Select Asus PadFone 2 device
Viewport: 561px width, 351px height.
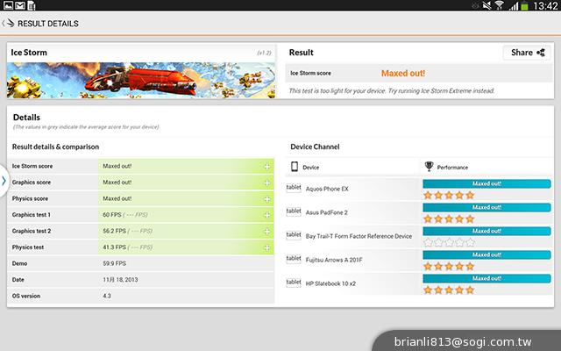point(327,212)
